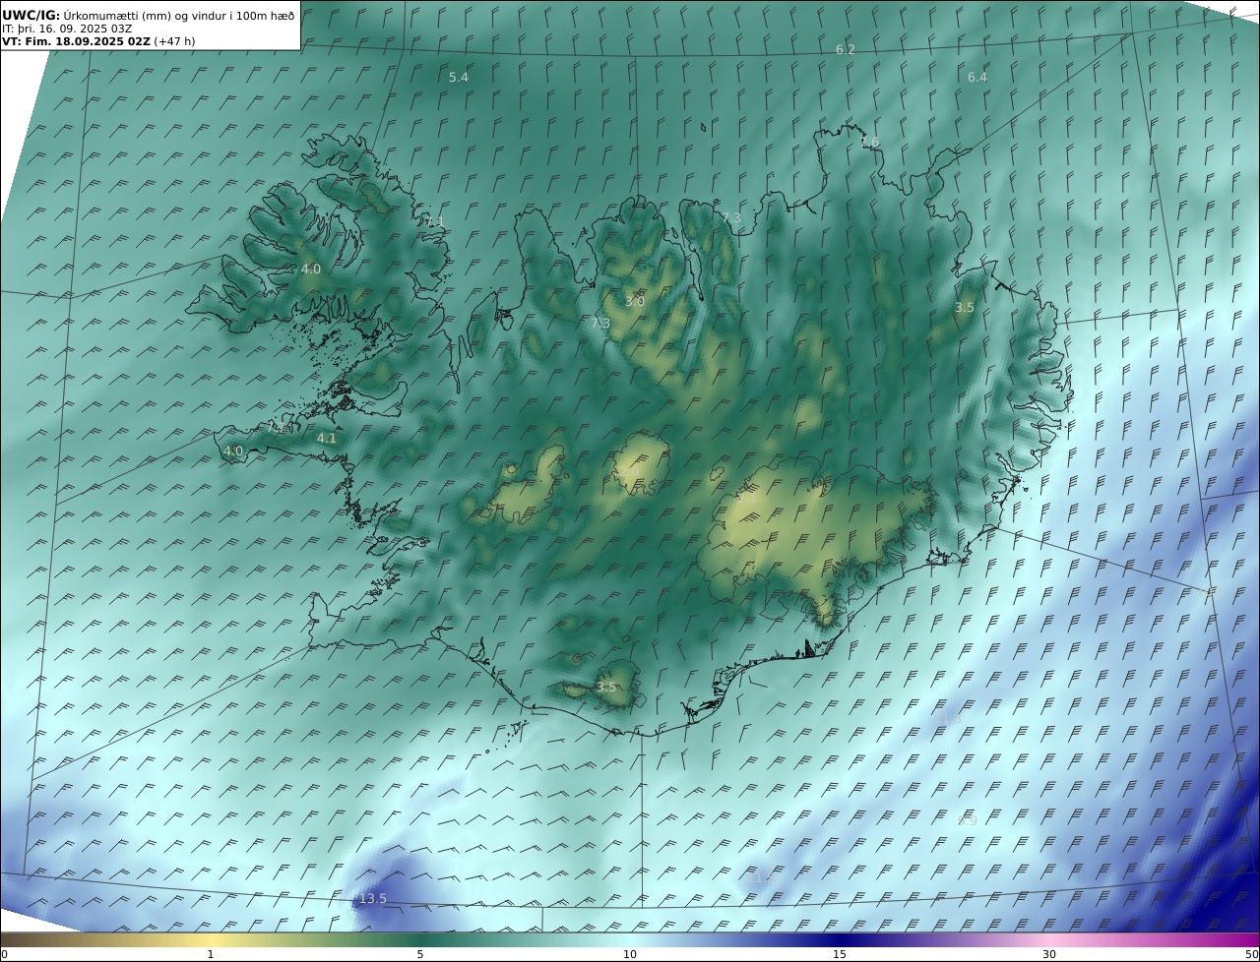
Task: Click the colorbar tick label 1
Action: [211, 954]
